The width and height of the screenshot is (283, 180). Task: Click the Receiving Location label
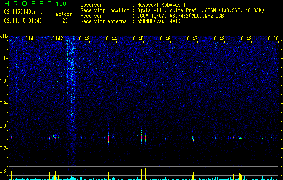(105, 10)
